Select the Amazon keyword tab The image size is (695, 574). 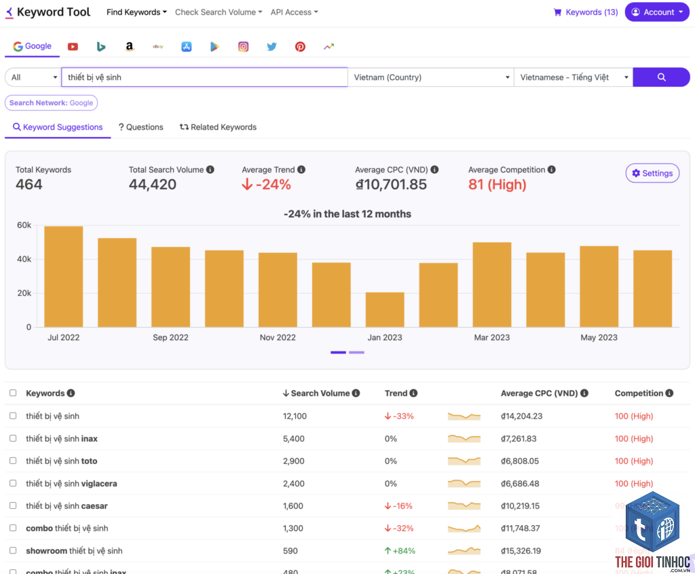coord(130,47)
